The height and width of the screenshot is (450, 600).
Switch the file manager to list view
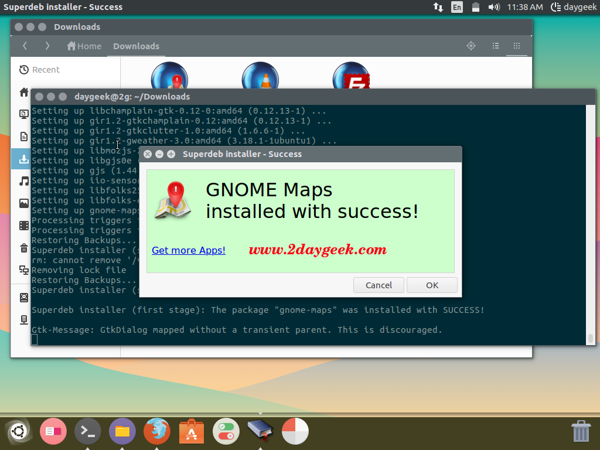[496, 46]
